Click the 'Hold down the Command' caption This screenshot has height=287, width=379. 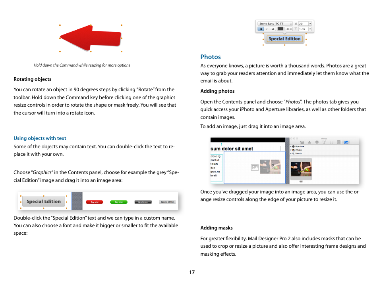pos(82,65)
